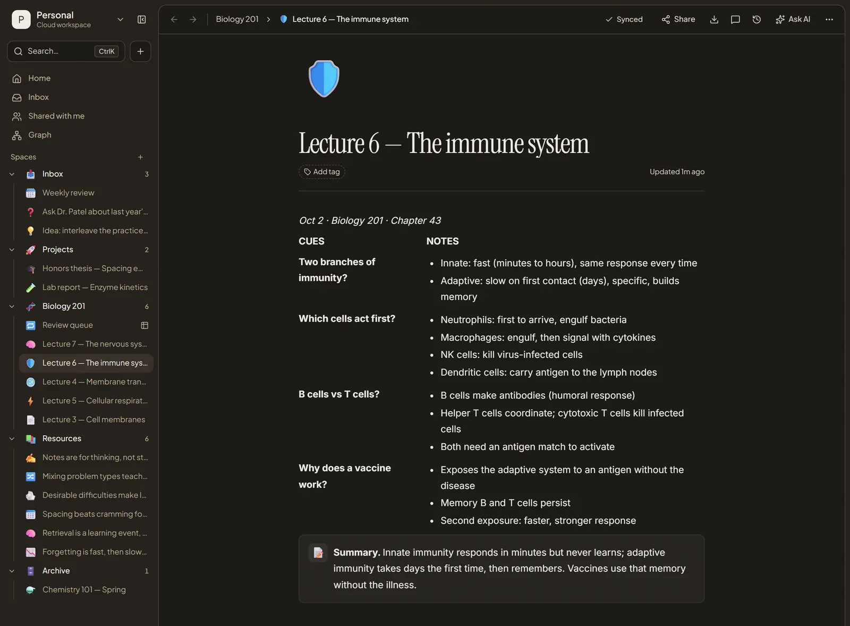Open version history clock icon
Viewport: 850px width, 626px height.
[756, 20]
